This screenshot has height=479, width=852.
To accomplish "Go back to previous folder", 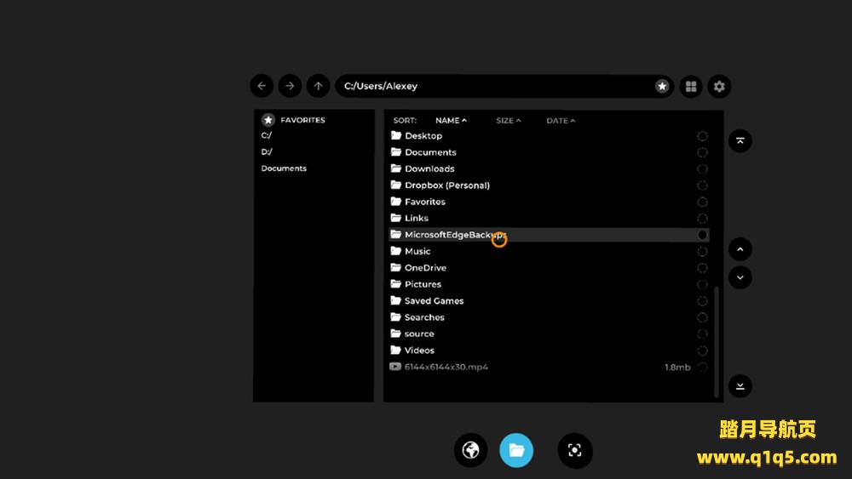I will tap(262, 86).
